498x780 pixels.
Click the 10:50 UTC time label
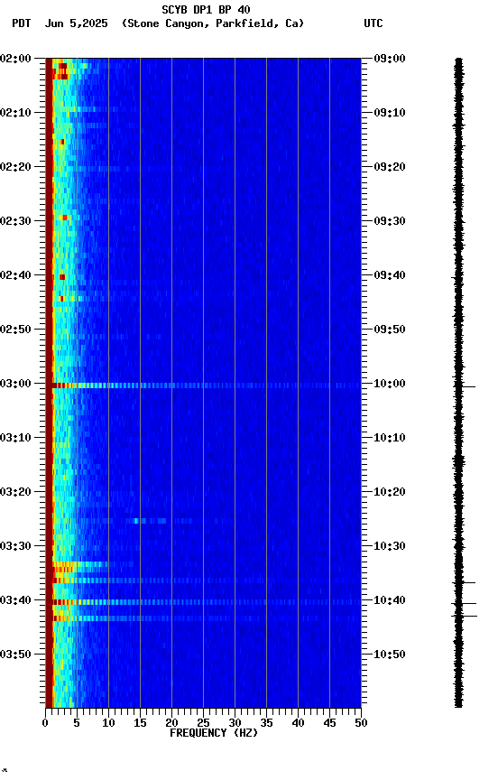(390, 655)
